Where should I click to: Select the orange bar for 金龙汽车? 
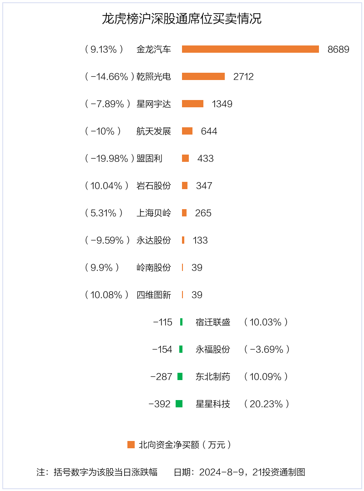(x=250, y=49)
